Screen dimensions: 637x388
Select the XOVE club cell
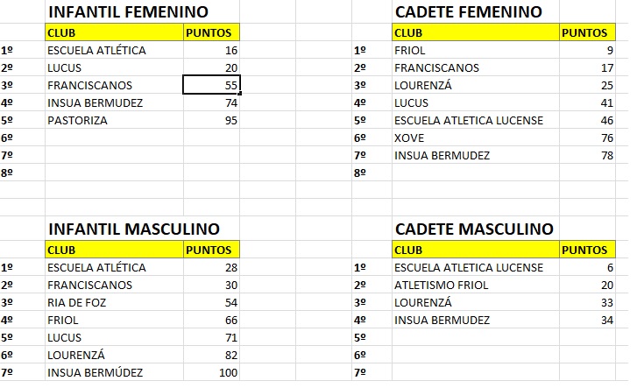click(476, 138)
